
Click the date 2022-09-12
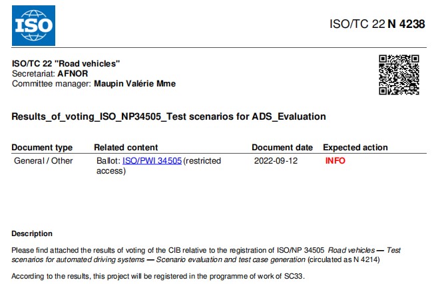(x=276, y=161)
